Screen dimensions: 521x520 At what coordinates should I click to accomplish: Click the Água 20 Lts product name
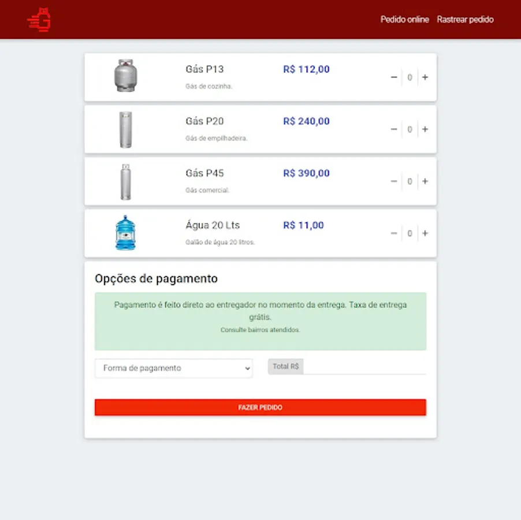213,225
